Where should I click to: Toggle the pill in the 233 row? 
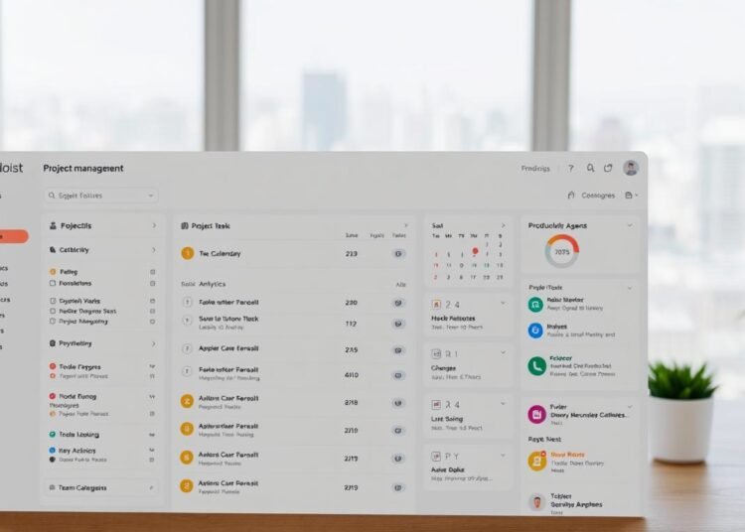coord(398,254)
